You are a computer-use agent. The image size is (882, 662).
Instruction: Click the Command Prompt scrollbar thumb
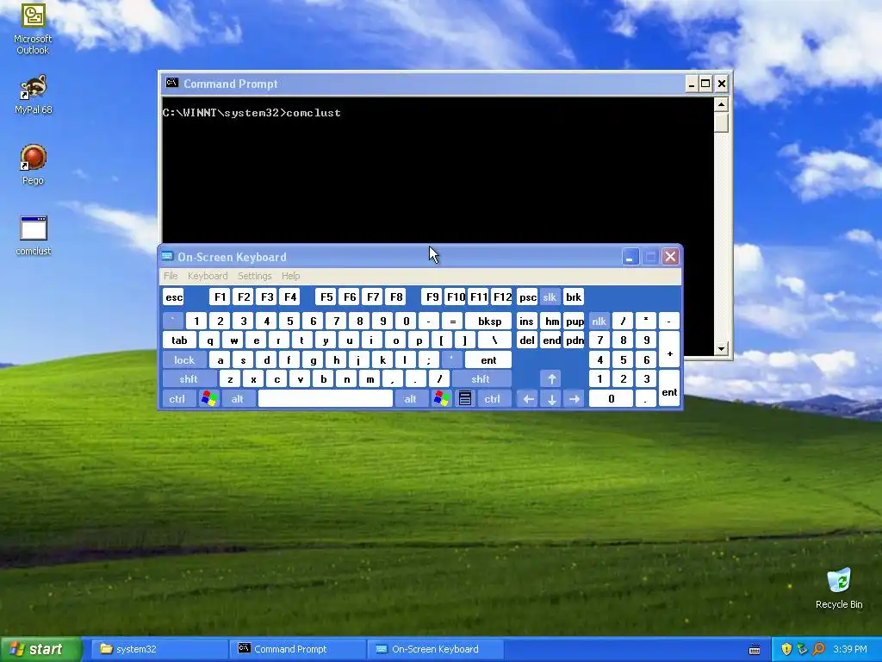point(721,122)
